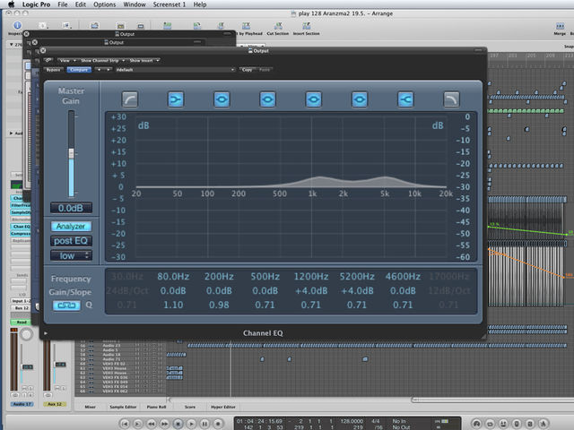Click the Cut Section toolbar icon
Image resolution: width=574 pixels, height=430 pixels.
click(278, 26)
